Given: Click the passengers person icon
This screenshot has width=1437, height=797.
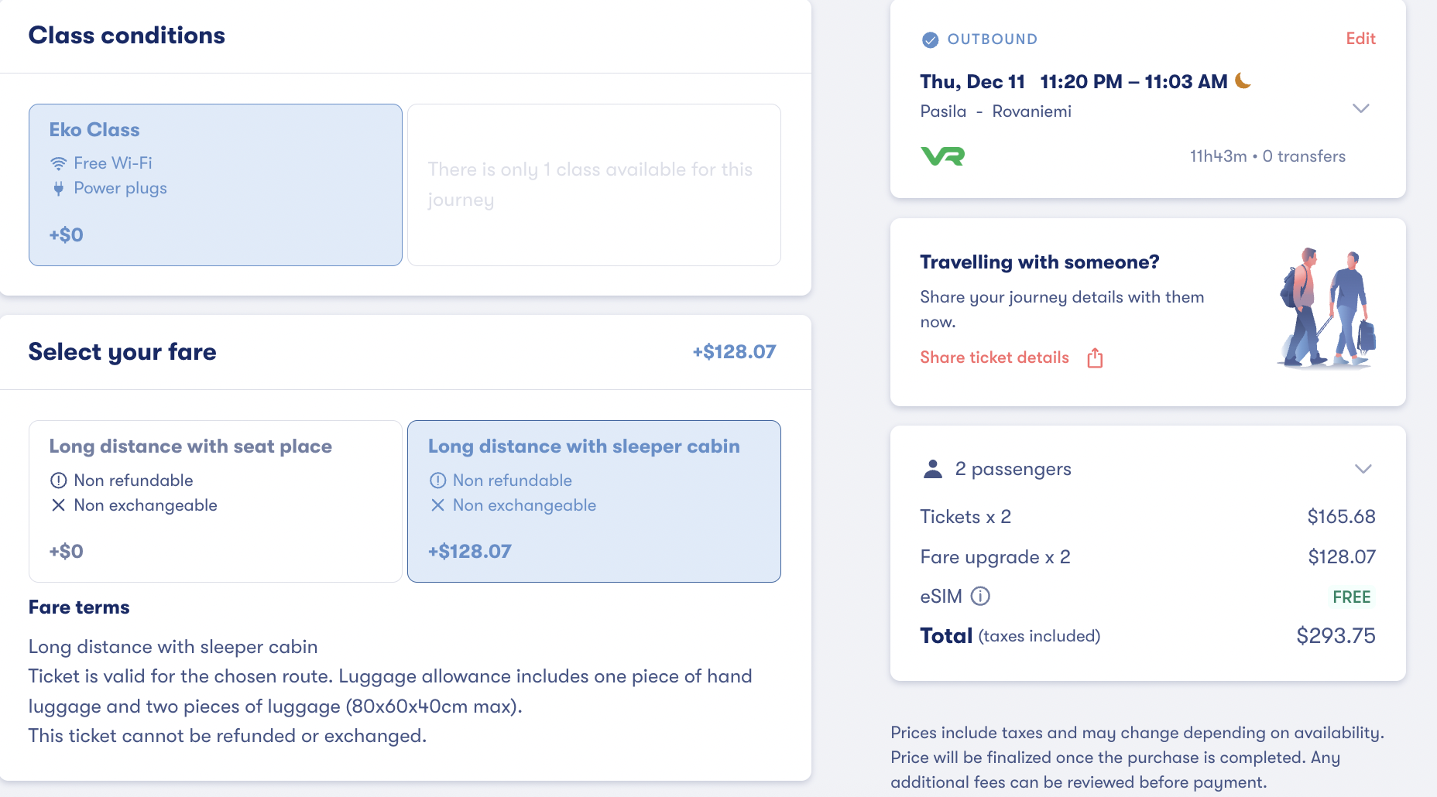Looking at the screenshot, I should coord(933,469).
